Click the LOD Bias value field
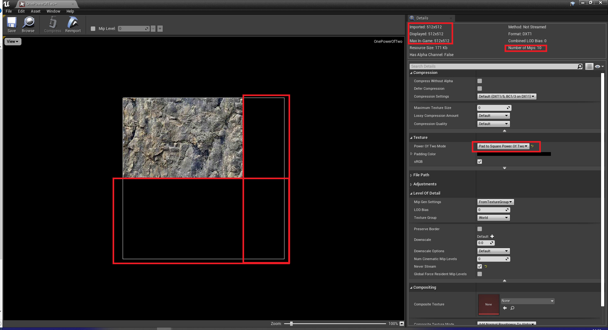The image size is (608, 330). tap(494, 210)
